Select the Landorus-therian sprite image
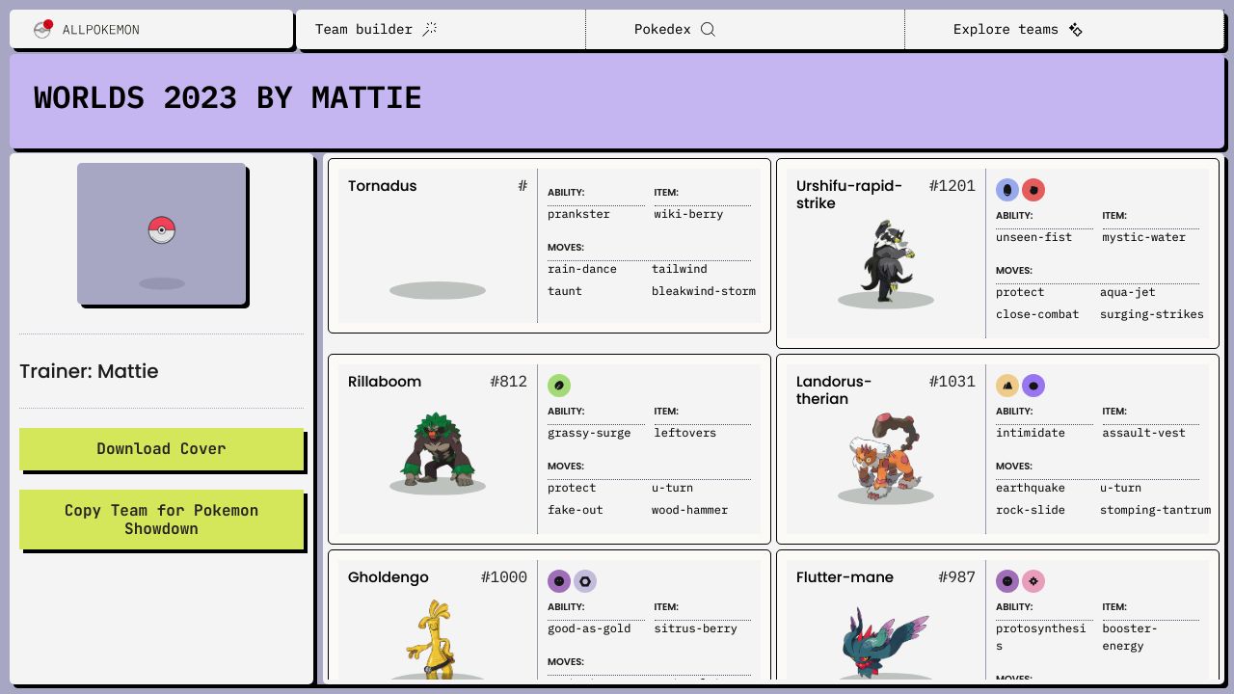The image size is (1234, 694). tap(885, 457)
